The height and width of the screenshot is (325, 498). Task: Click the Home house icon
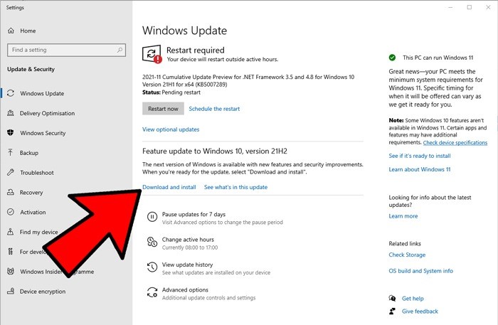(x=11, y=31)
